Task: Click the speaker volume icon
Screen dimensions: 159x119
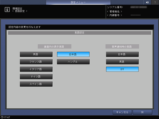Action: click(x=147, y=2)
